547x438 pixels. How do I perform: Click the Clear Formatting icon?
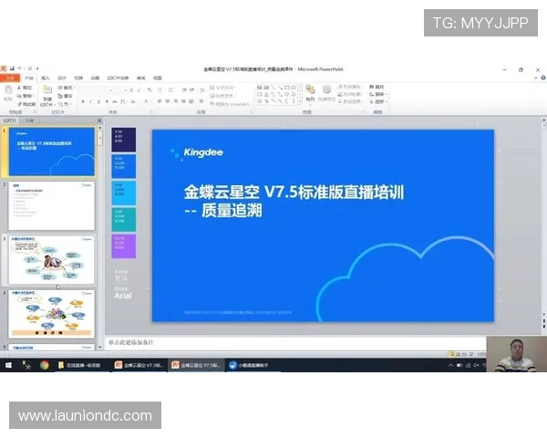(x=150, y=90)
